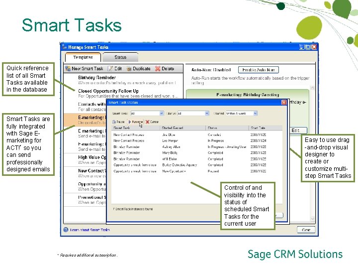358x269 pixels.
Task: Select the New Opportunity paused row
Action: (x=197, y=171)
